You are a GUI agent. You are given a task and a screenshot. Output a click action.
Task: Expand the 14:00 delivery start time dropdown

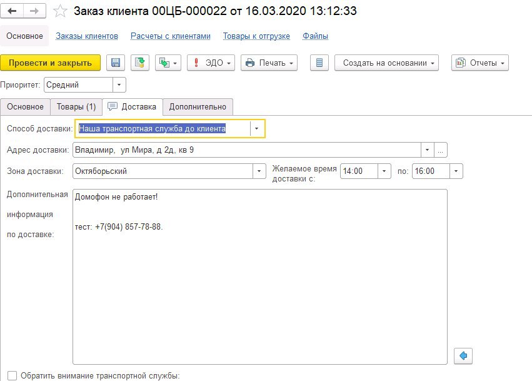tap(384, 171)
